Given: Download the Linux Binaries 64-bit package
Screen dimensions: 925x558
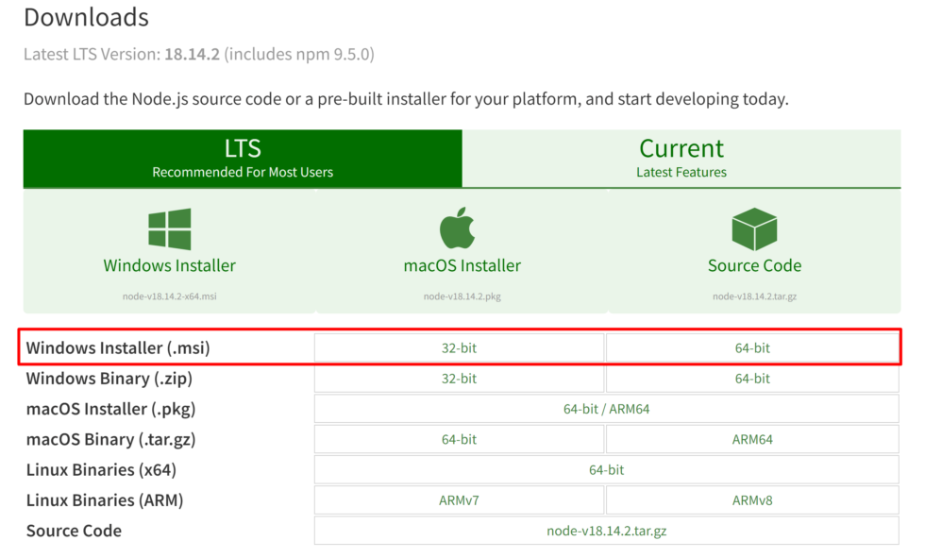Looking at the screenshot, I should [x=605, y=469].
